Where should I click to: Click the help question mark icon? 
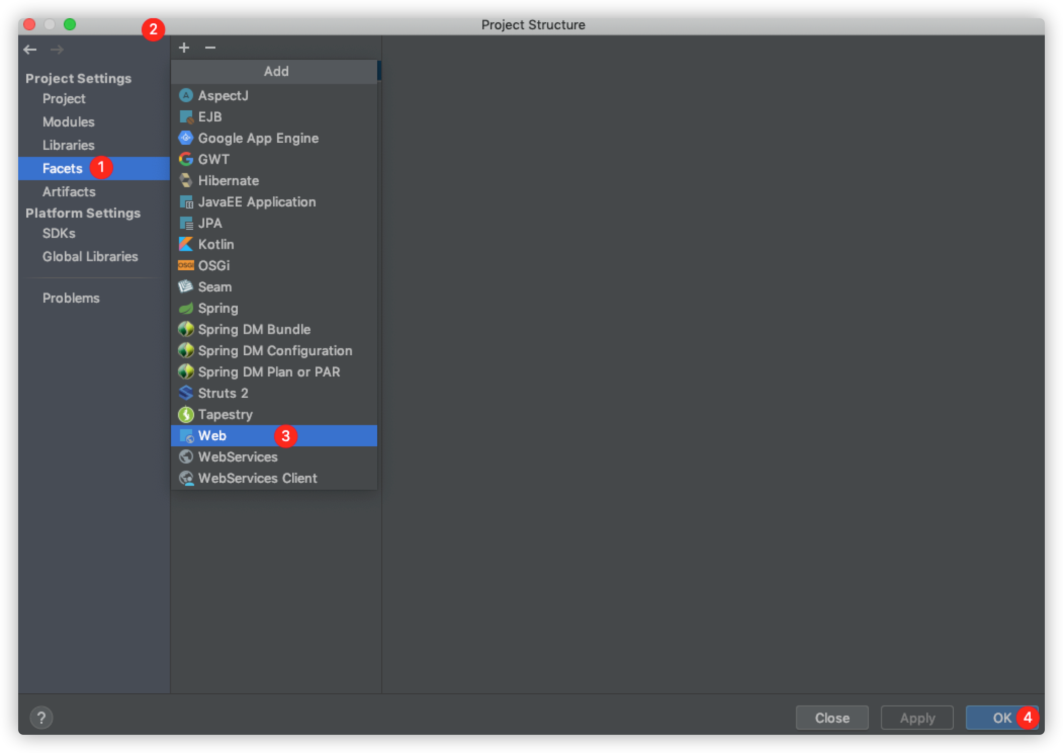(41, 718)
